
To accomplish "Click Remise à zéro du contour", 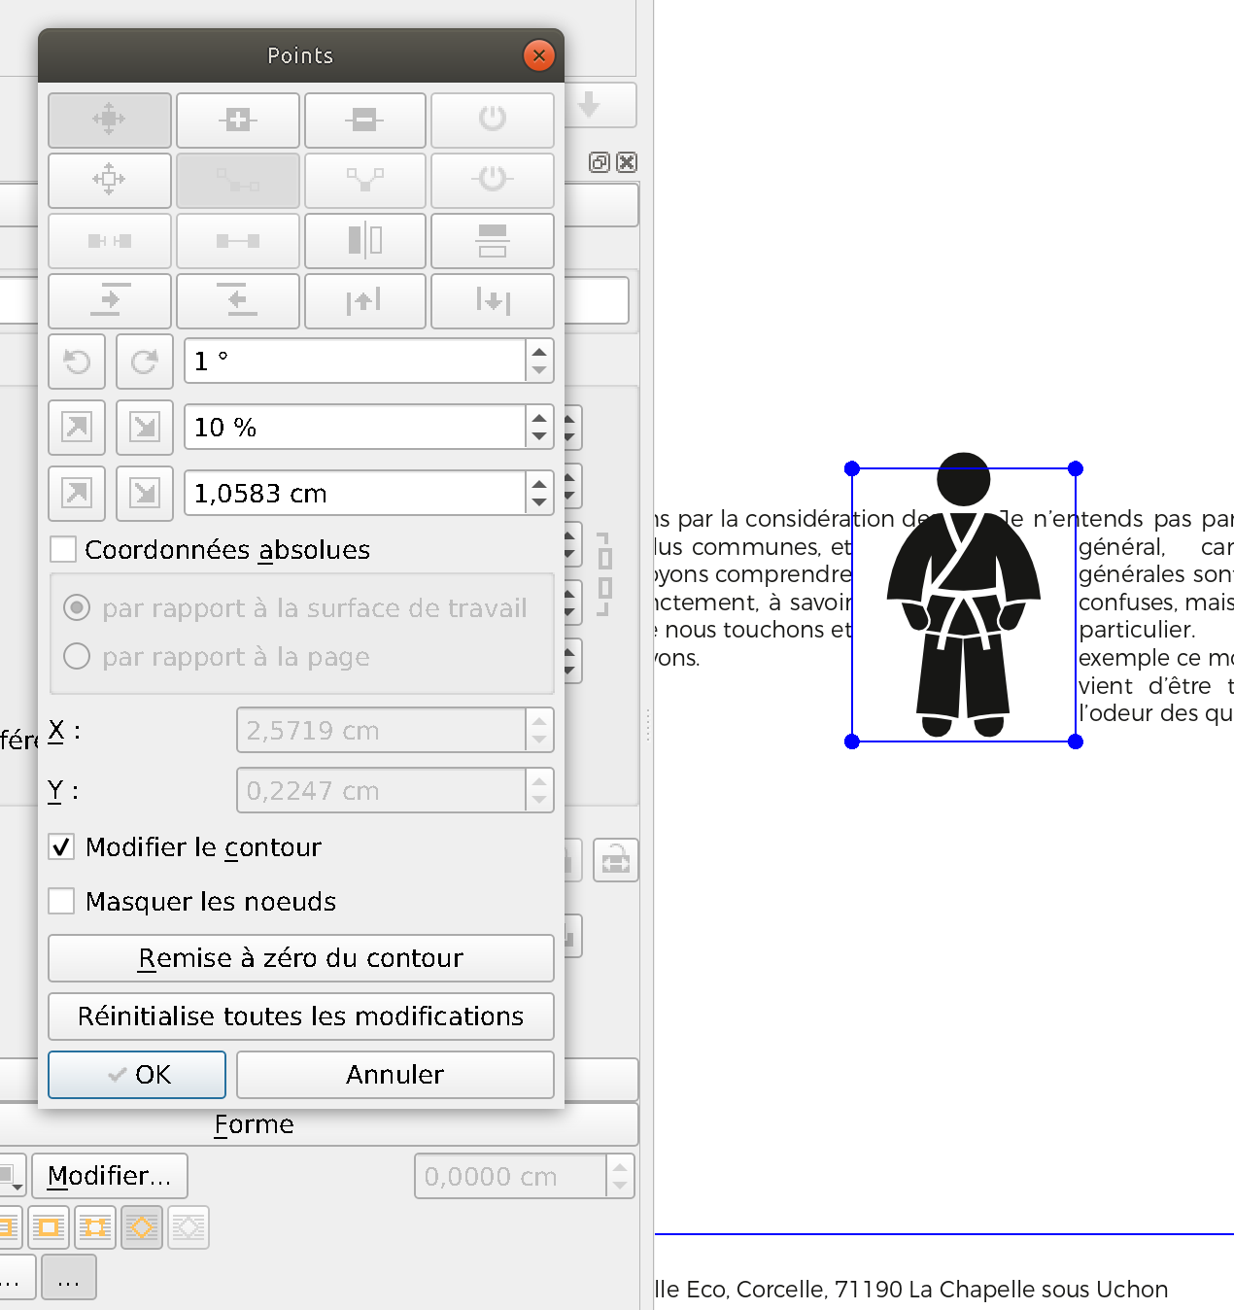I will tap(300, 958).
